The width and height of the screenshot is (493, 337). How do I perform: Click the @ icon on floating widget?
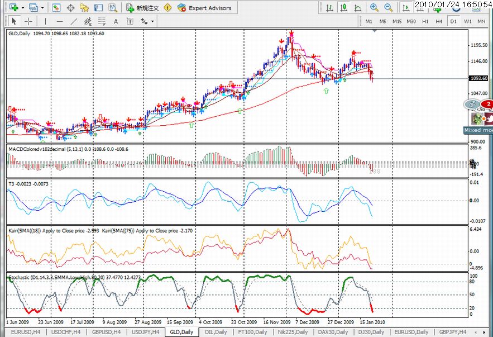[472, 104]
